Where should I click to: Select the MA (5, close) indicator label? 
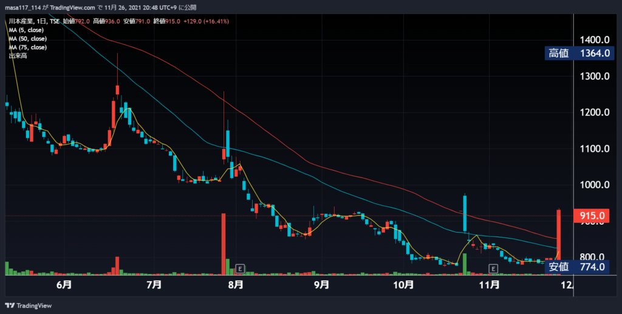pyautogui.click(x=26, y=30)
